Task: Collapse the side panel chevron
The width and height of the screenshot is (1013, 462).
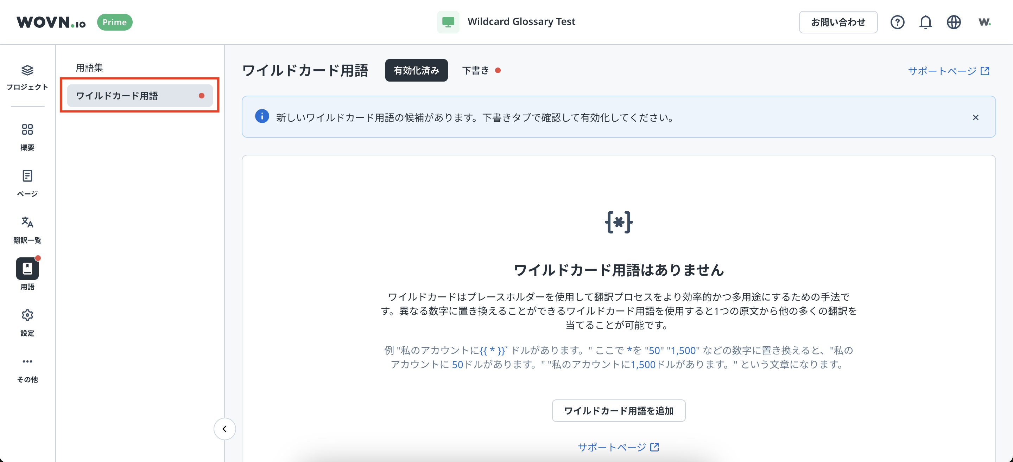Action: [224, 429]
